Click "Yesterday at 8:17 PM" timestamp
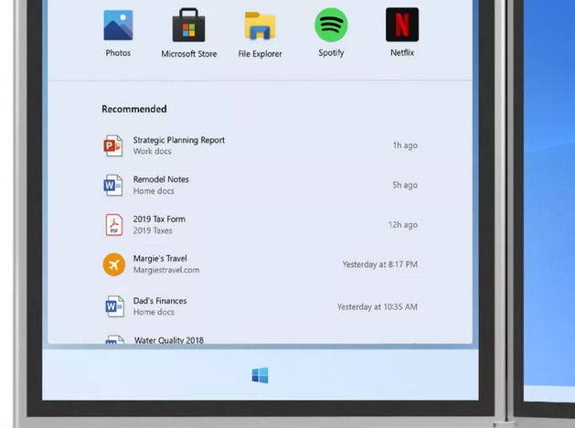The height and width of the screenshot is (428, 575). pyautogui.click(x=380, y=264)
